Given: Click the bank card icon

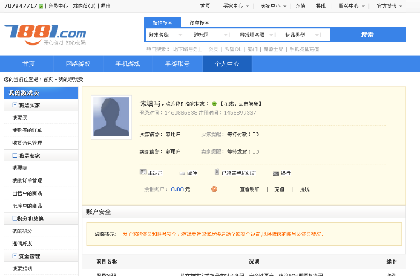Looking at the screenshot, I should pos(276,173).
